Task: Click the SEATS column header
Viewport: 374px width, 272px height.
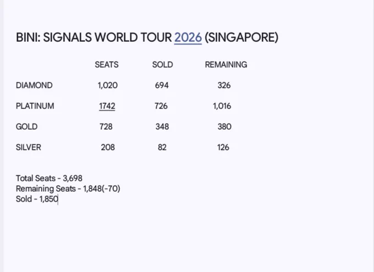Action: pyautogui.click(x=107, y=65)
